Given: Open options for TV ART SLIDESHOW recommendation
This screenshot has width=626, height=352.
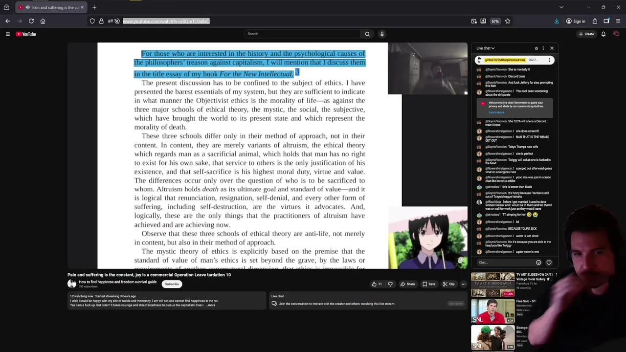Looking at the screenshot, I should point(556,275).
